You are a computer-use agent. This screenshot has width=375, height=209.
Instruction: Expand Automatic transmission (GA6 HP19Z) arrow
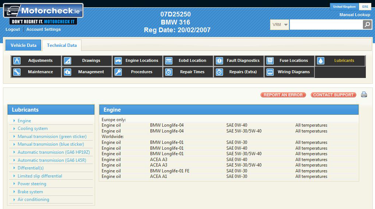[x=14, y=152]
